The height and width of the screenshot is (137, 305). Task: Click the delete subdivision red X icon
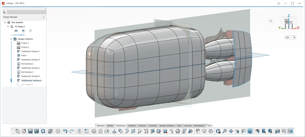(x=165, y=131)
